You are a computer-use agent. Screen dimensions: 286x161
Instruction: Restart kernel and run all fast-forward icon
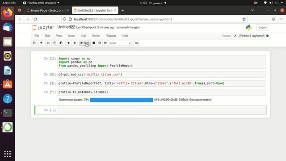point(105,43)
